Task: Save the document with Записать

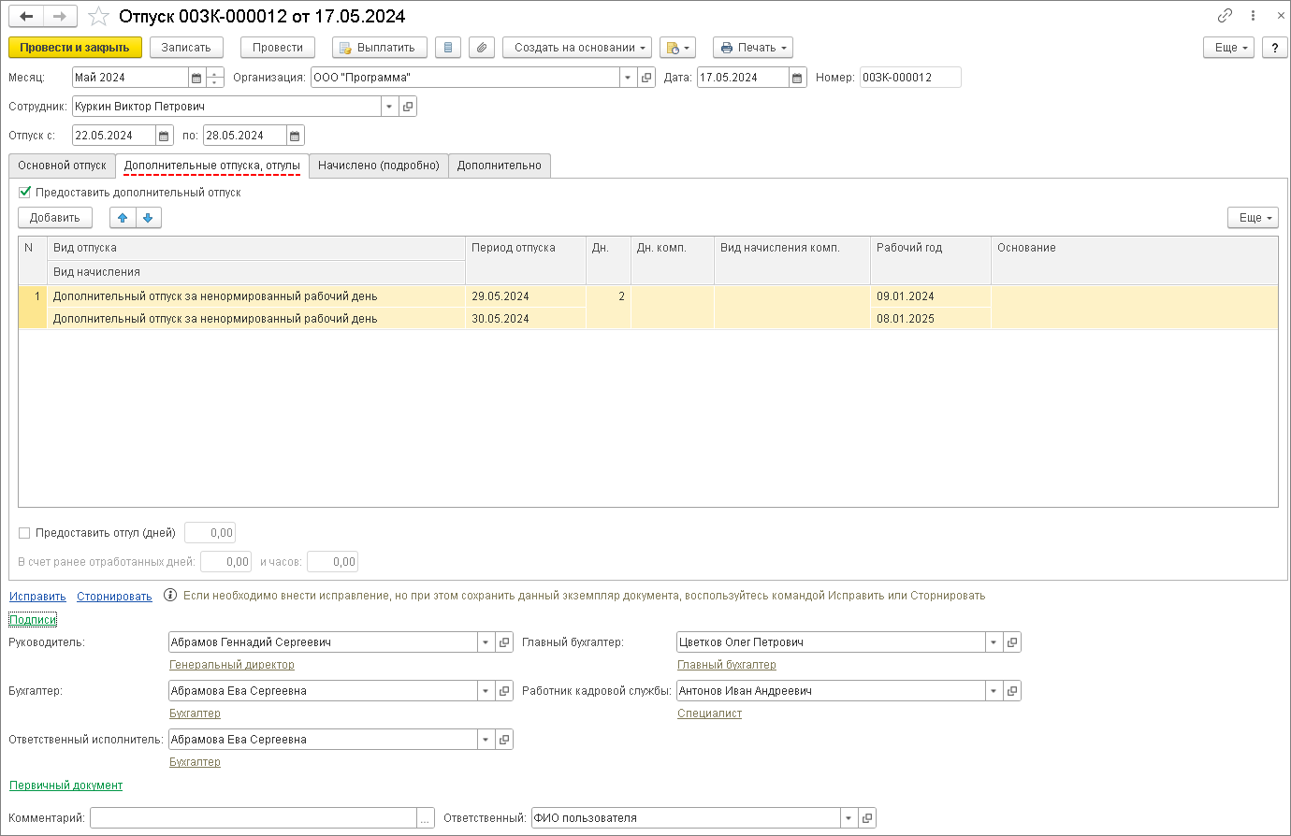Action: click(x=186, y=48)
